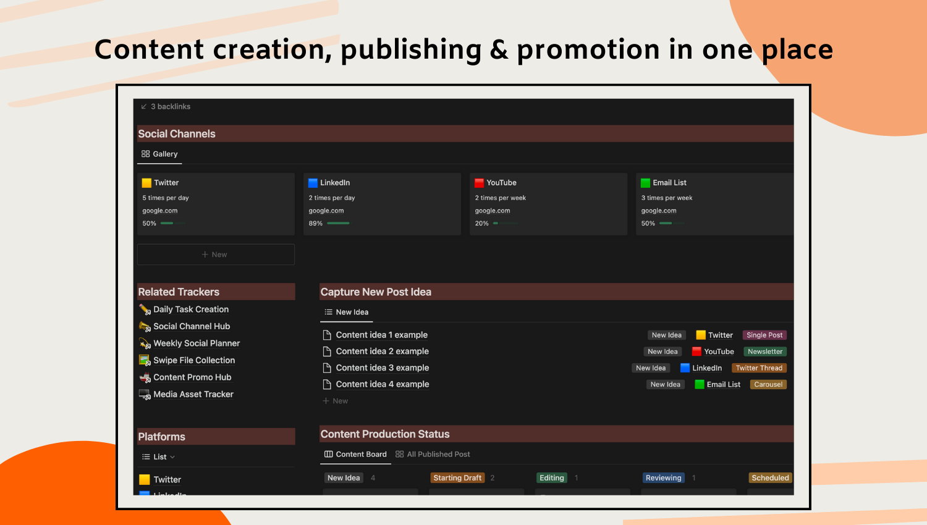
Task: Click page icon of Content idea 2
Action: [x=327, y=351]
